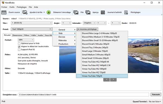
Task: Click the Parcourir button
Action: 156,95
